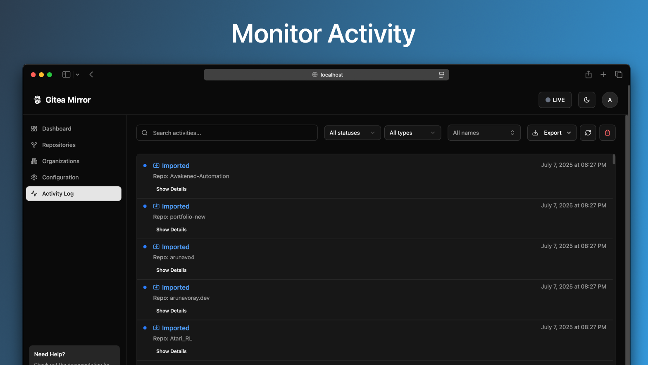
Task: Open the All names combo box
Action: pos(484,133)
